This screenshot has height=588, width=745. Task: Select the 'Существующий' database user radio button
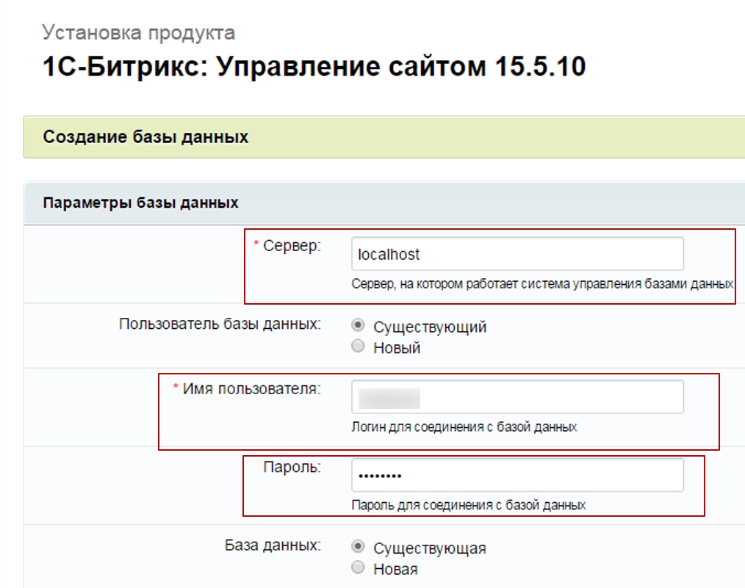pos(358,325)
